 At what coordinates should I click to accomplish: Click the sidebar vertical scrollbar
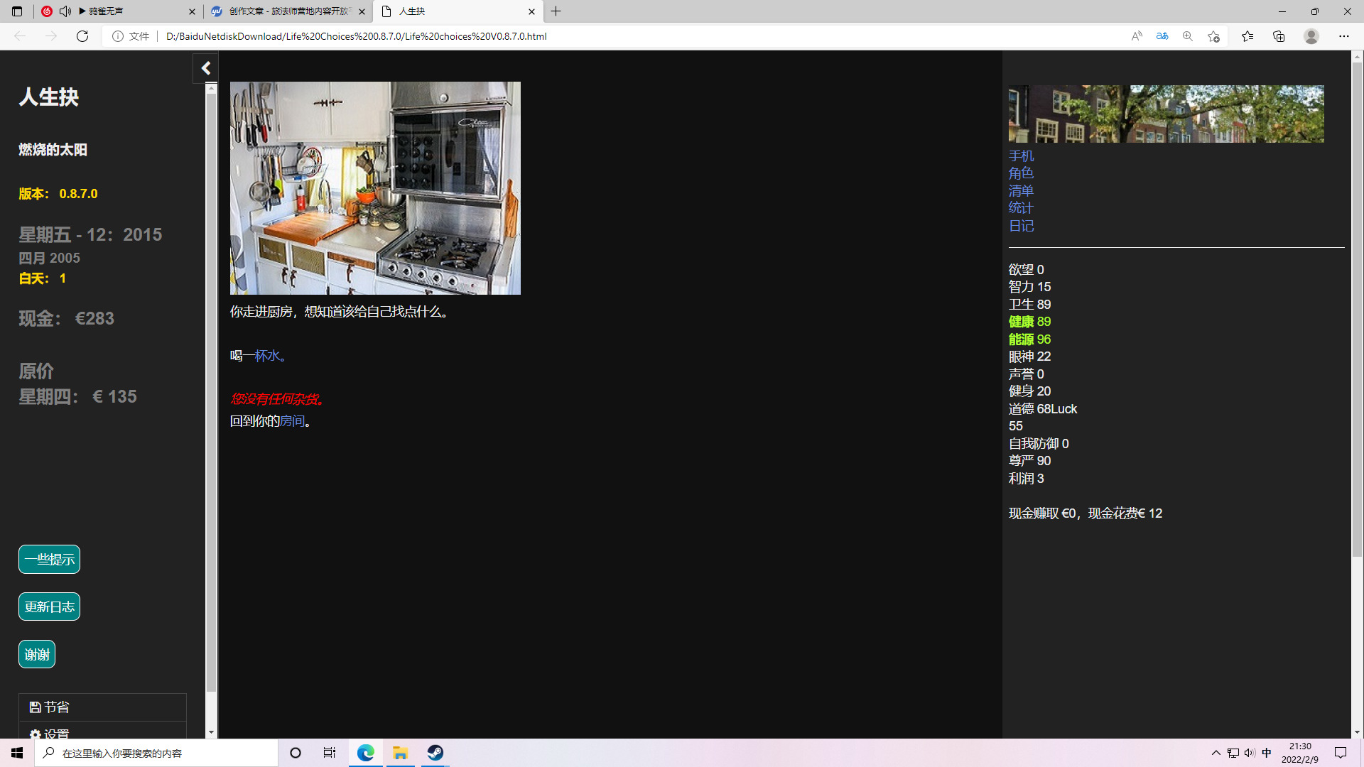211,391
